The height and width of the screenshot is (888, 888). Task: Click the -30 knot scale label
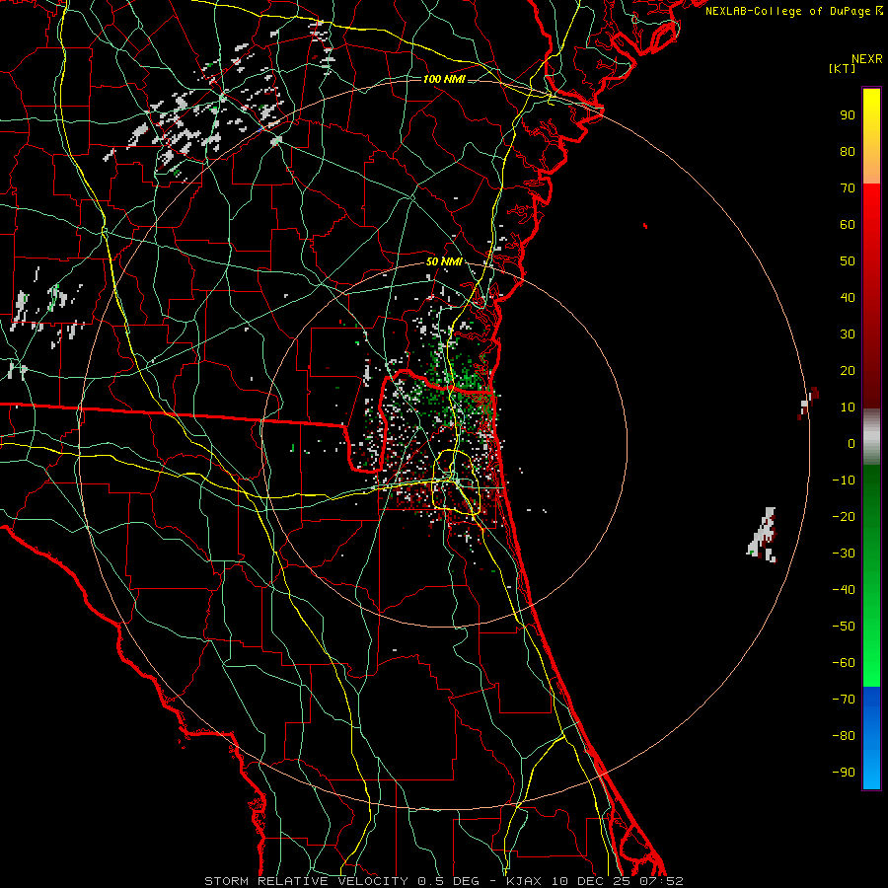pos(844,554)
